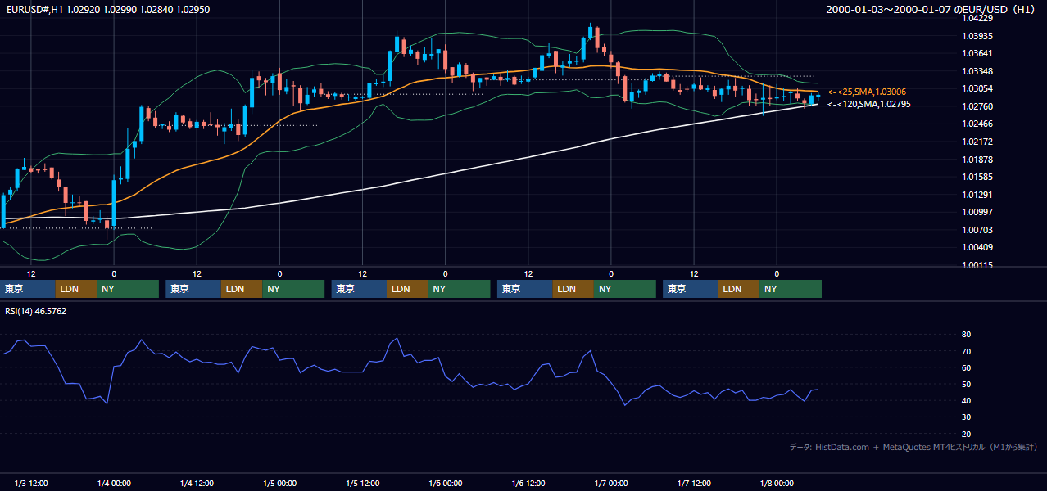Select price level 1.00409
Image resolution: width=1047 pixels, height=491 pixels.
tap(978, 247)
